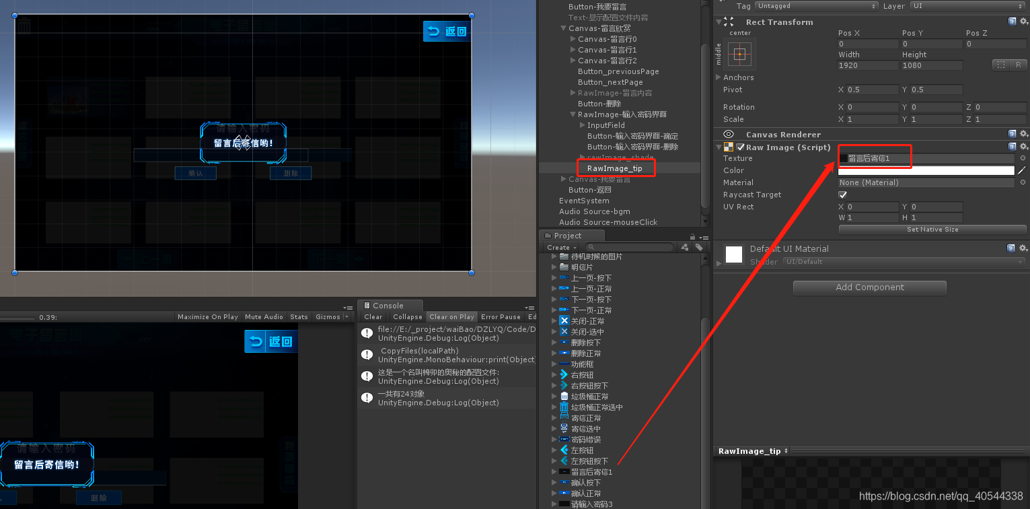Open the anchor presets center-middle box

(739, 53)
